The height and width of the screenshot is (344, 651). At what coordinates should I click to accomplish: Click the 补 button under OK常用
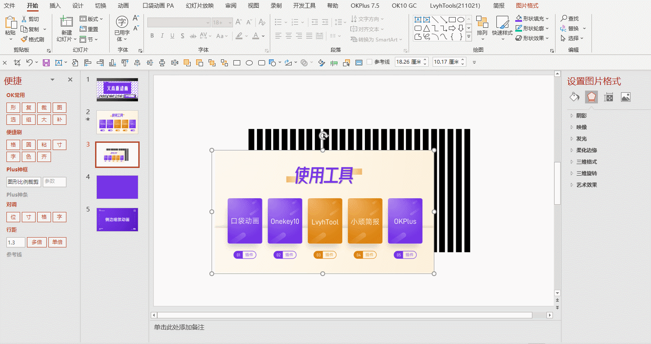pyautogui.click(x=60, y=120)
